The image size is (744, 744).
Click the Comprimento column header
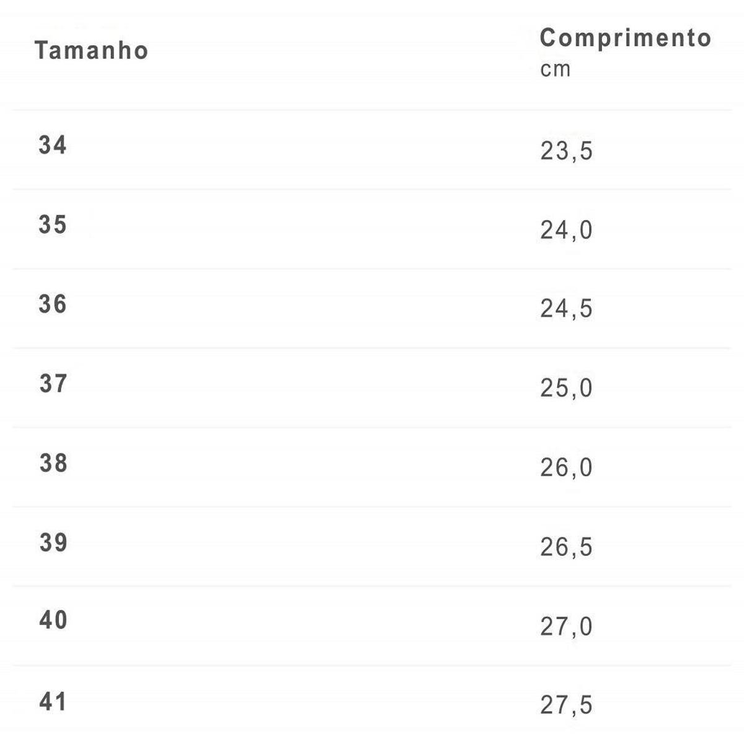click(x=625, y=38)
